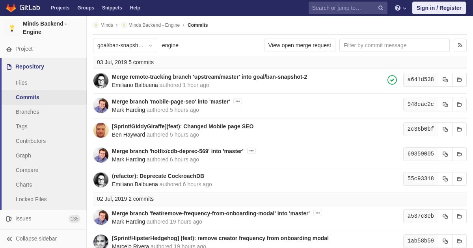Browse files at commit 2c36b0bf

(x=459, y=129)
